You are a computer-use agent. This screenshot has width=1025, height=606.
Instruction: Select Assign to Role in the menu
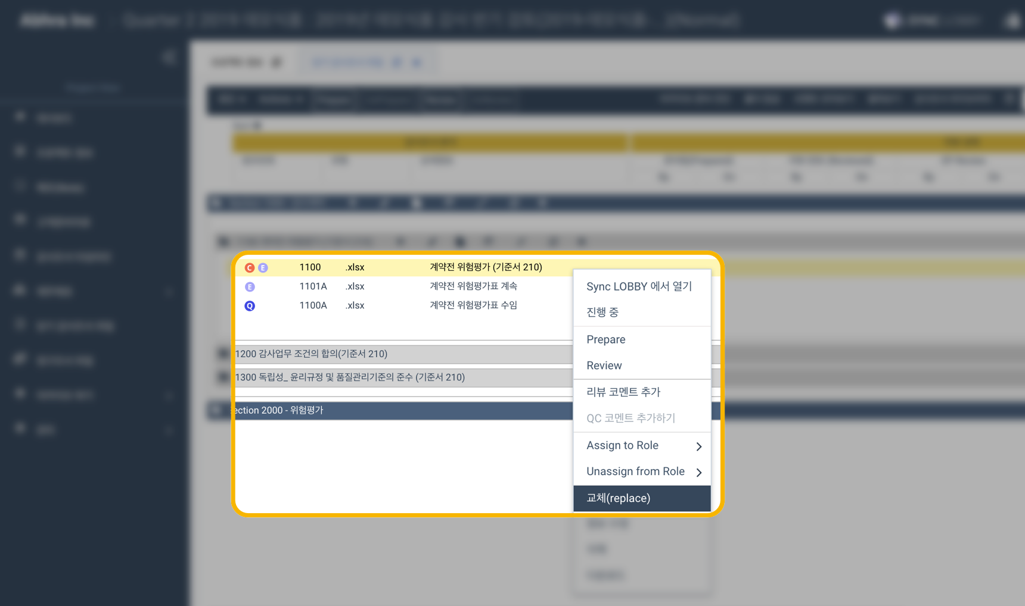[x=622, y=445]
